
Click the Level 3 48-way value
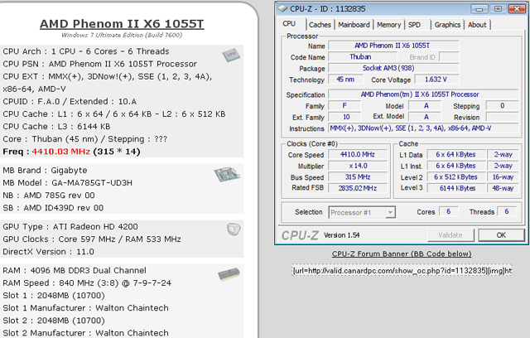pos(503,188)
